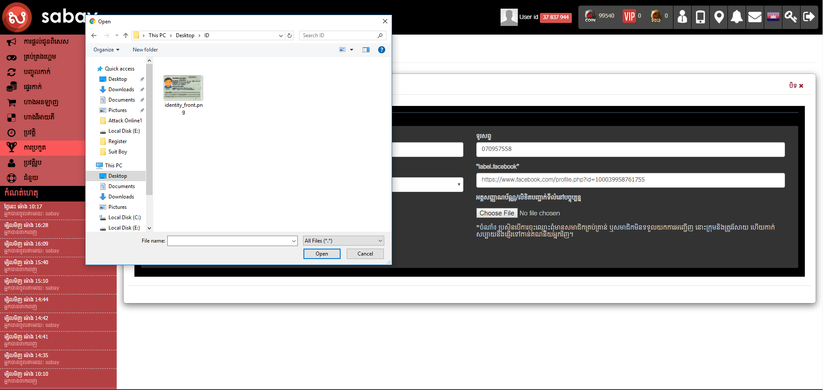The width and height of the screenshot is (823, 390).
Task: Click the notification bell icon
Action: tap(737, 17)
